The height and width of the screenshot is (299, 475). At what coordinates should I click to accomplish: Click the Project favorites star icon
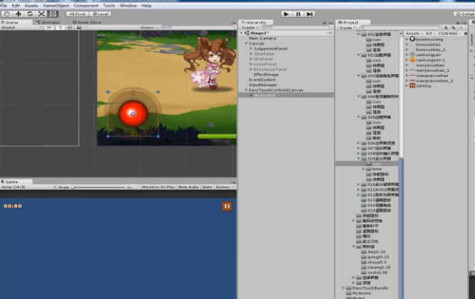click(461, 28)
